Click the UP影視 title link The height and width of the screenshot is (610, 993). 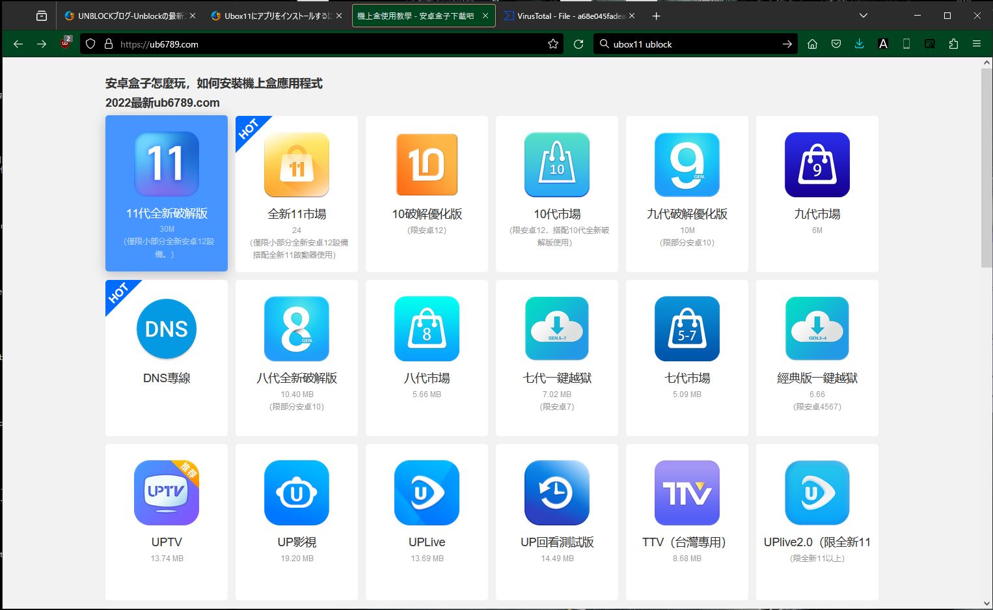[297, 542]
